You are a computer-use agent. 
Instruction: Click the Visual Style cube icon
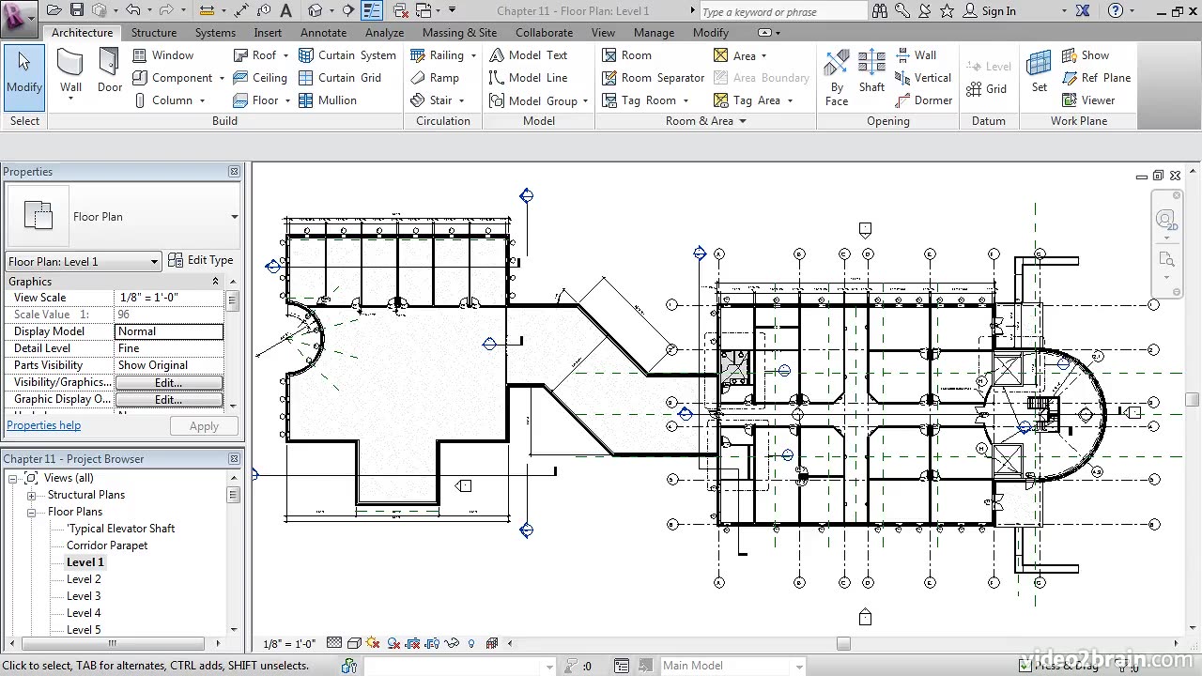(354, 643)
